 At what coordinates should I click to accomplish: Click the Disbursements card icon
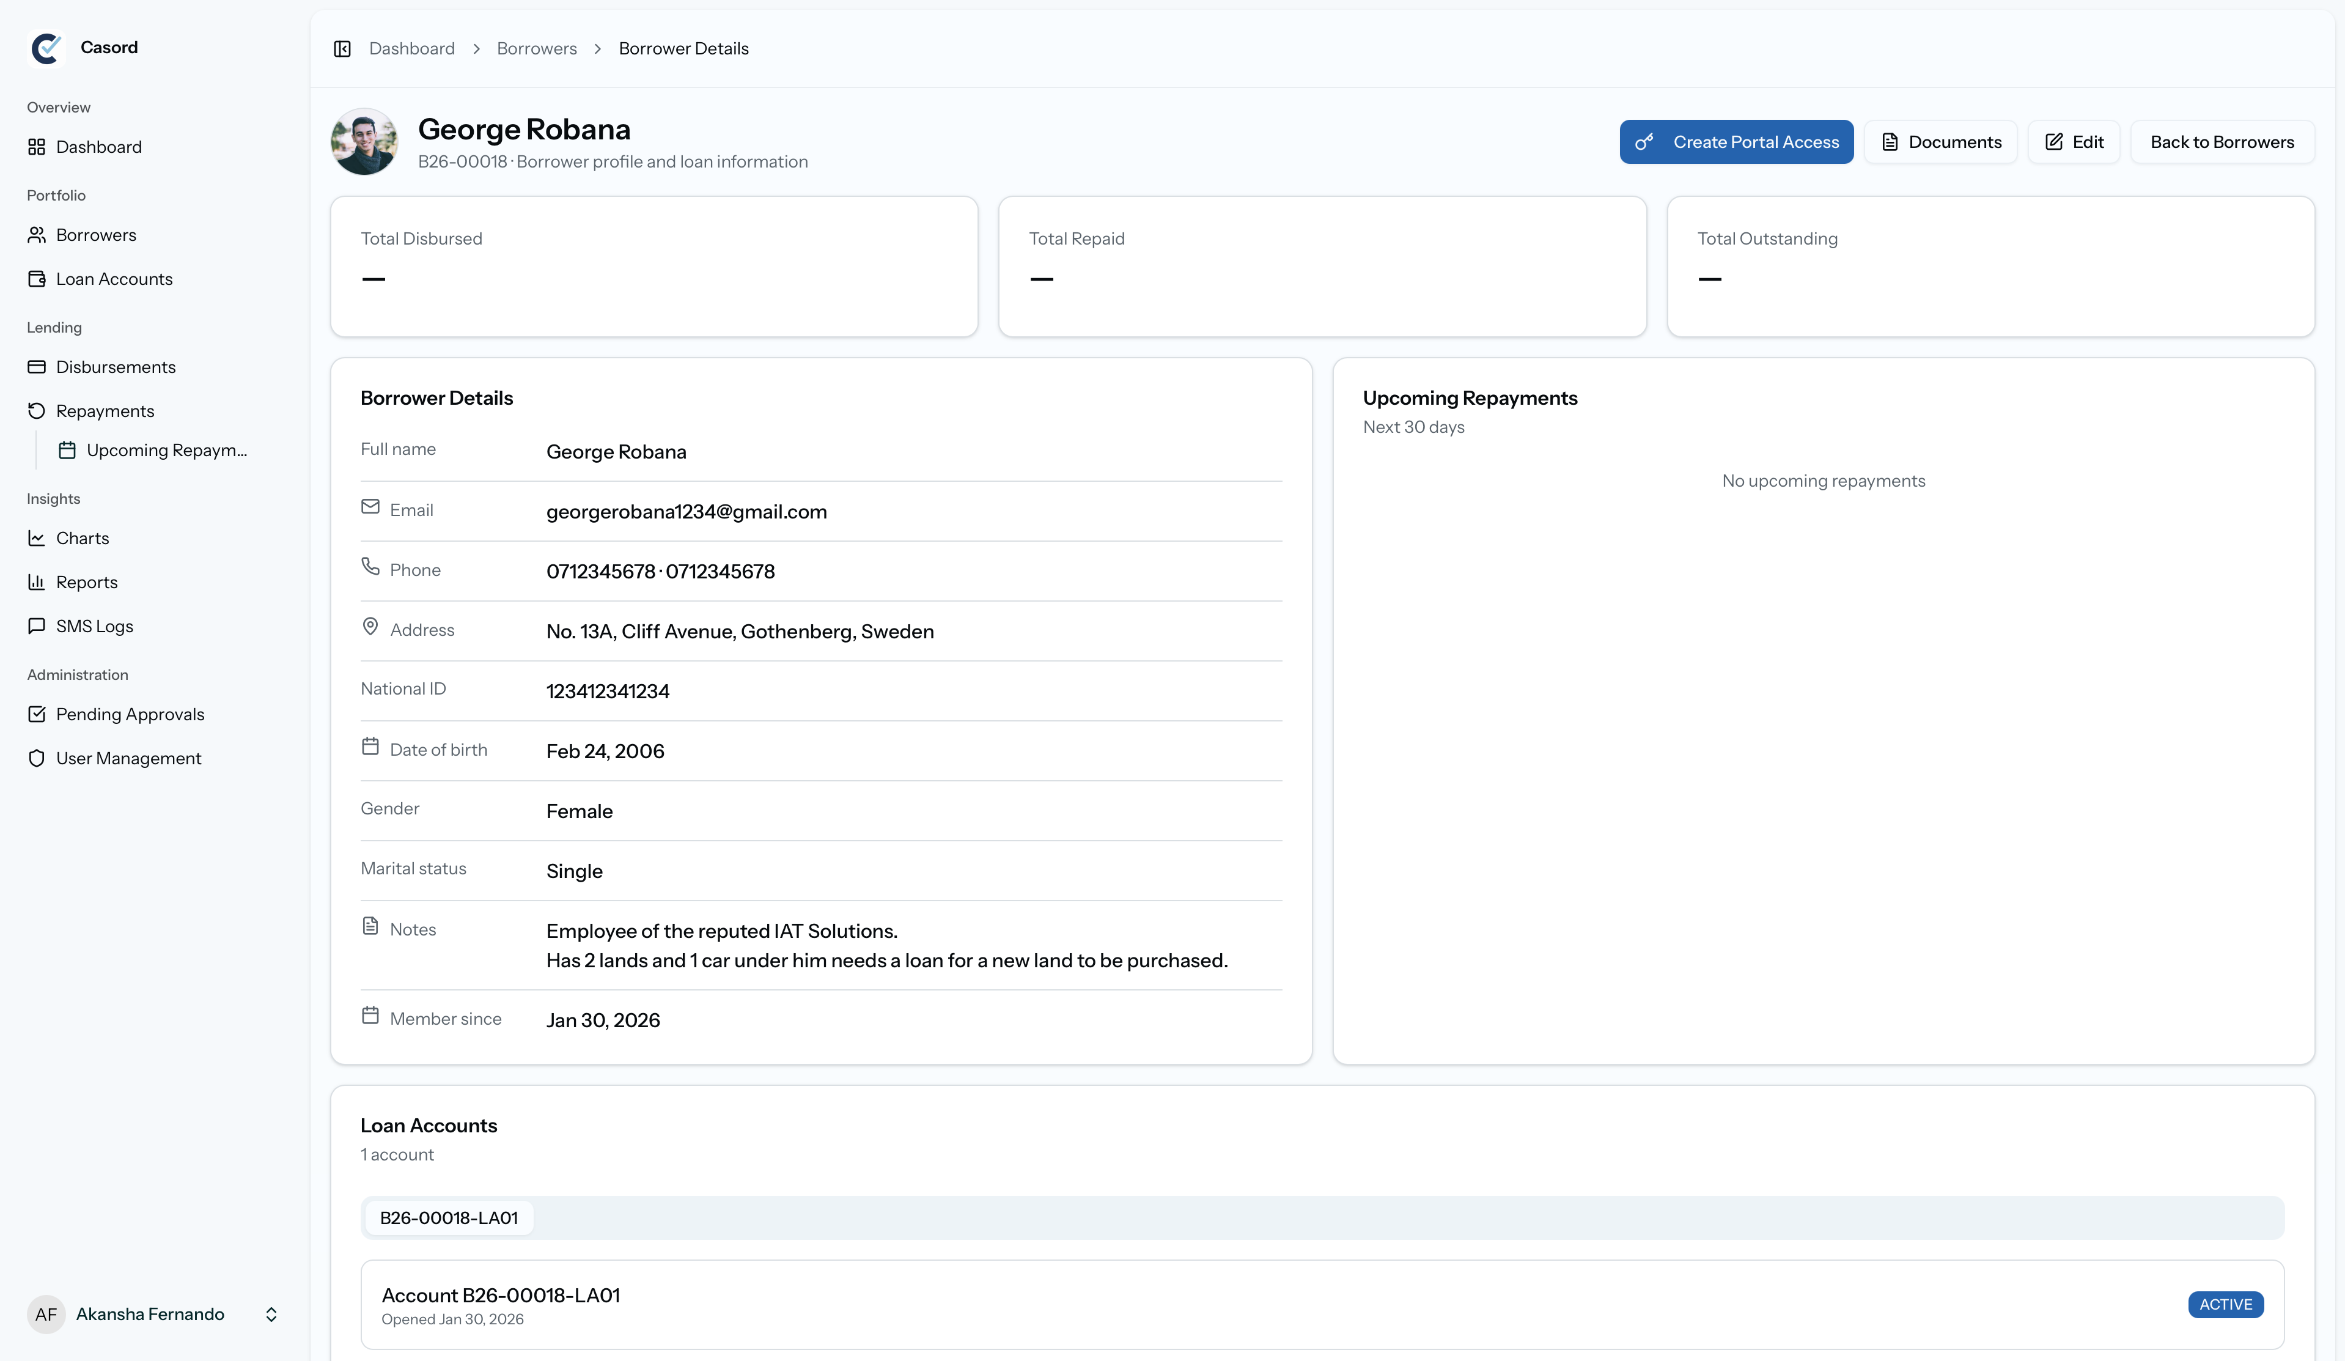tap(36, 367)
